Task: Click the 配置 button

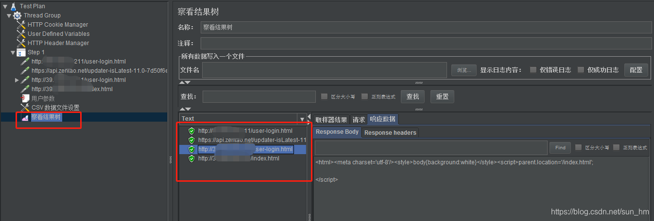Action: coord(636,70)
